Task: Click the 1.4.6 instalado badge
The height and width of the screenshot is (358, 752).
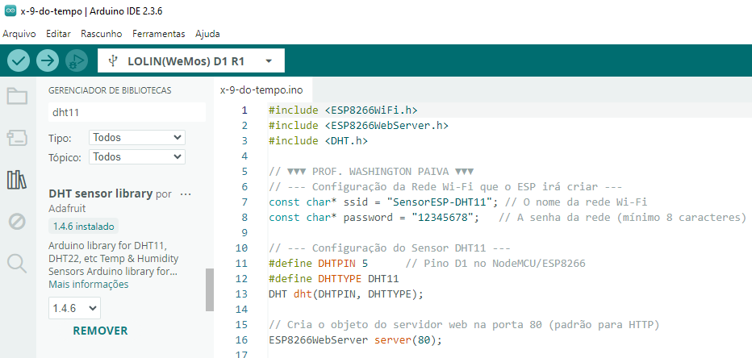Action: tap(83, 227)
